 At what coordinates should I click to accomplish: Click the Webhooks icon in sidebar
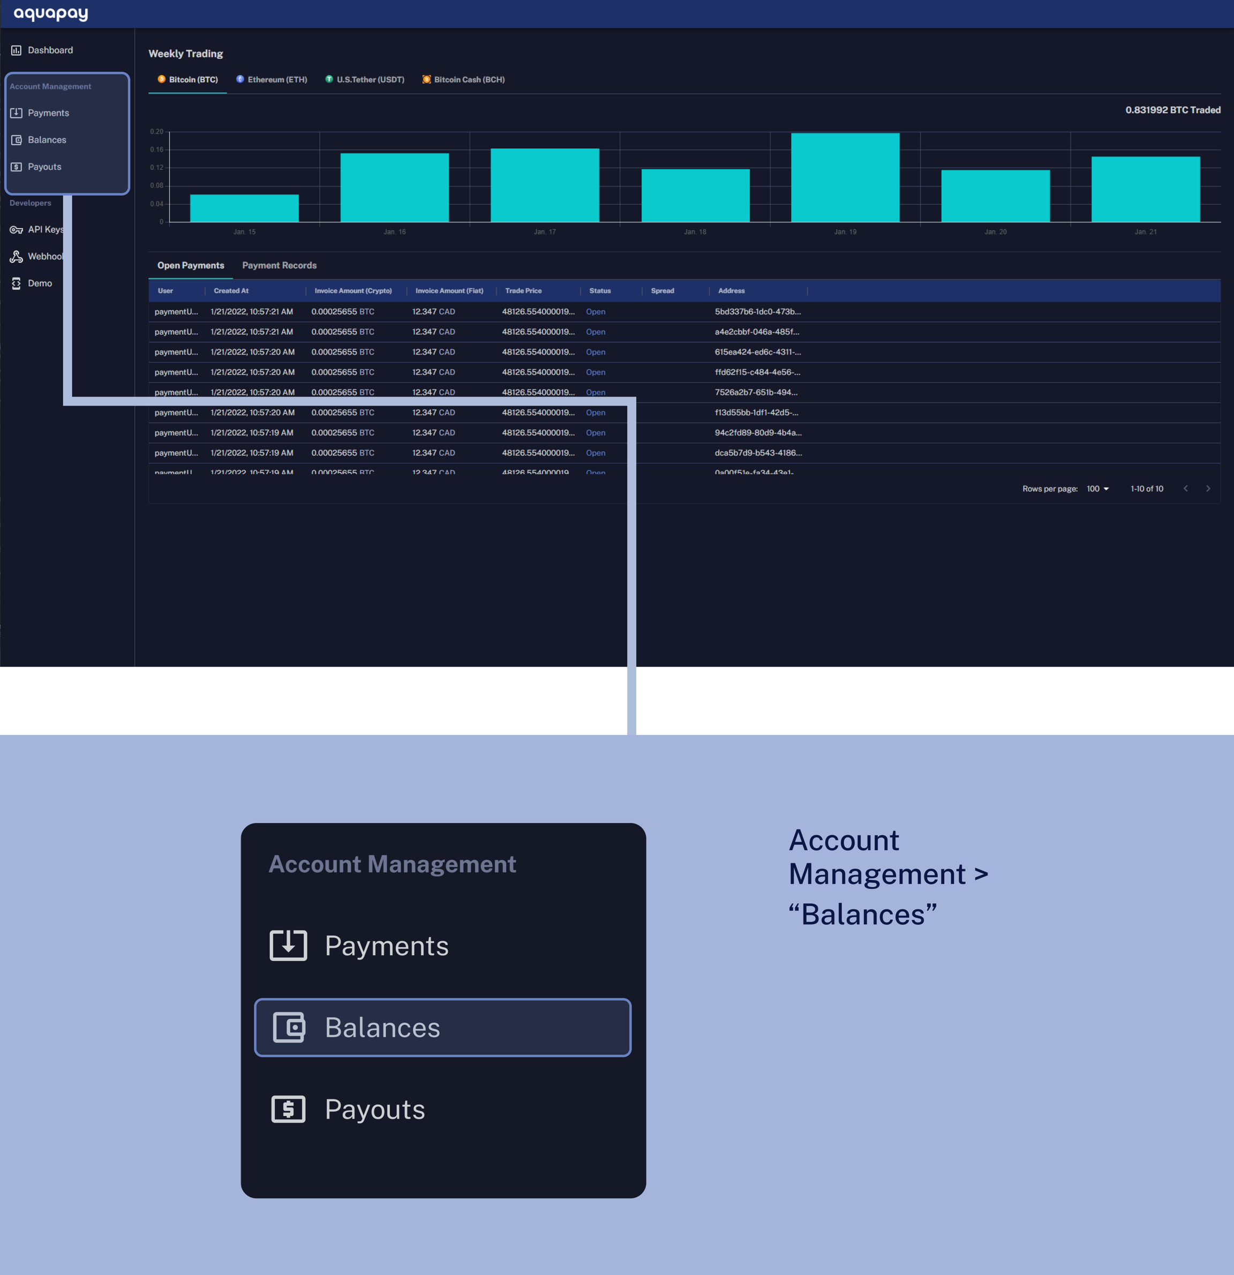(16, 257)
